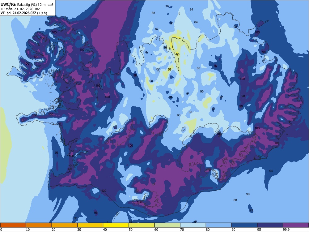Click the '87' humidity value on the map
The image size is (309, 232).
tap(157, 29)
